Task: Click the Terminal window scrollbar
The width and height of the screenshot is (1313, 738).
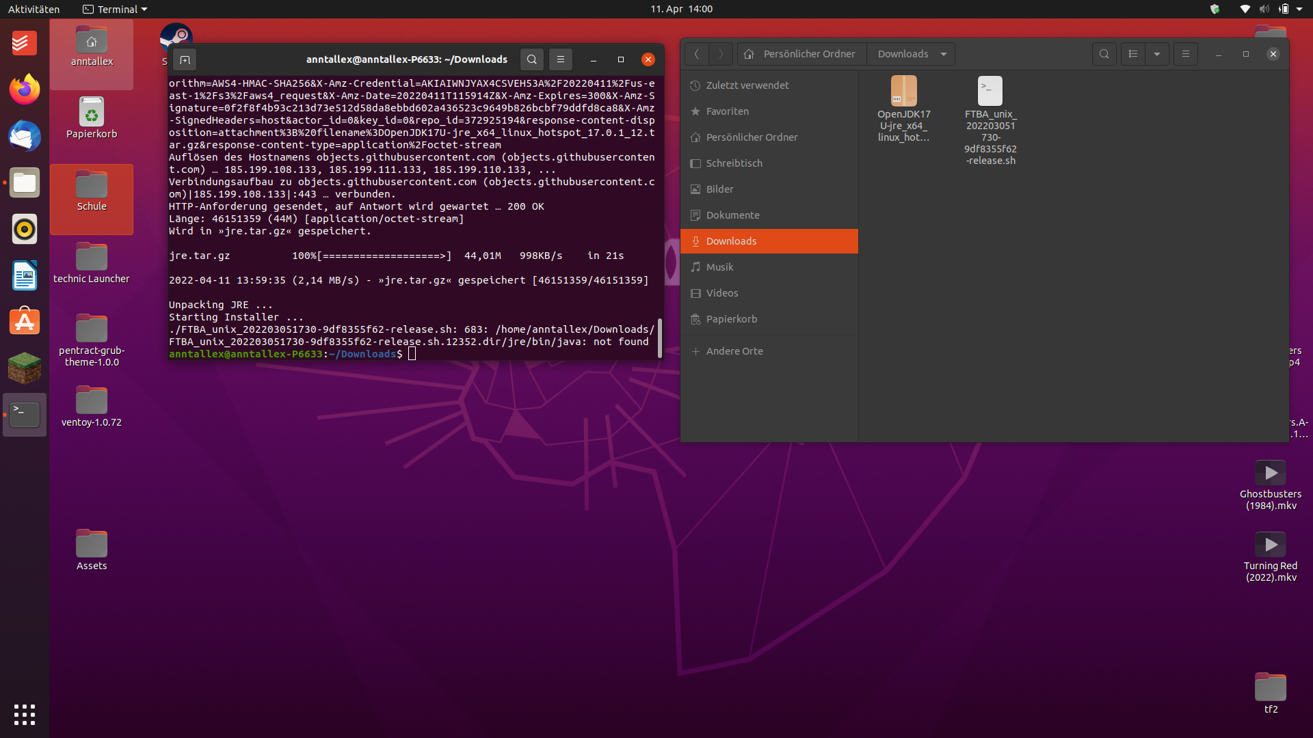Action: pos(660,338)
